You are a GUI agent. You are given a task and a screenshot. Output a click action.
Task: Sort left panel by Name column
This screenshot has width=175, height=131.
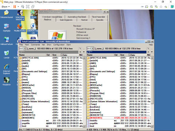point(32,55)
